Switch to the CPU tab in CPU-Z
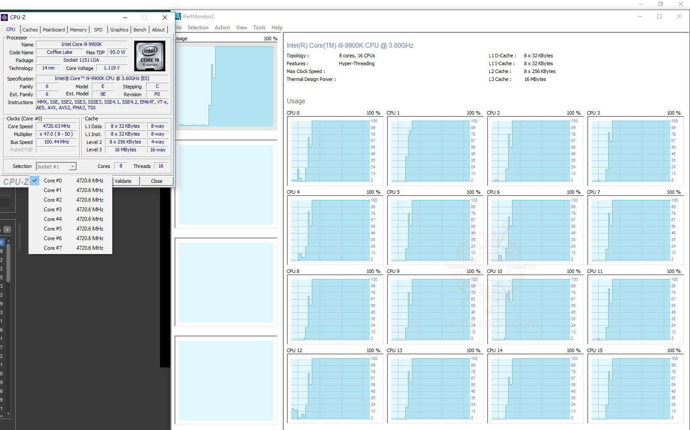 pyautogui.click(x=10, y=30)
